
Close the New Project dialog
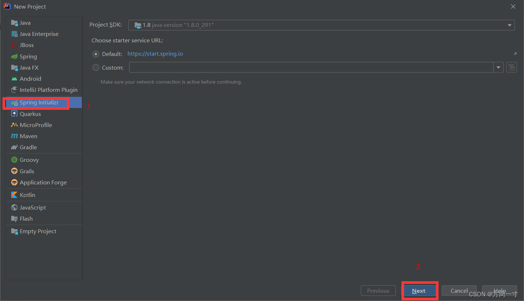coord(513,6)
